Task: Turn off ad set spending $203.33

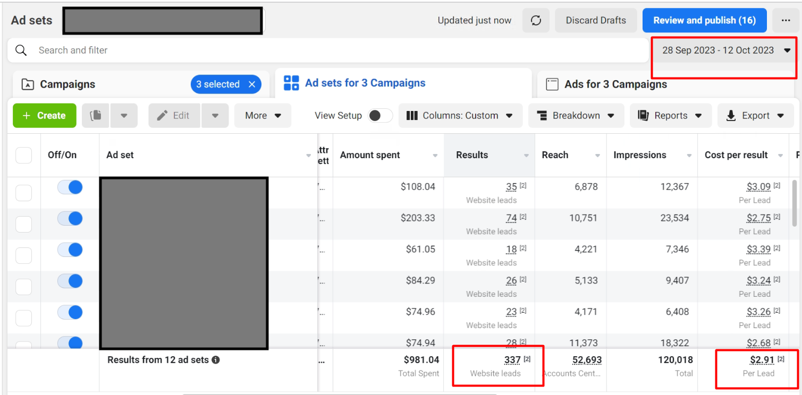Action: (70, 218)
